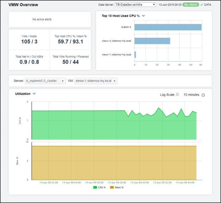The width and height of the screenshot is (221, 203).
Task: Open the VM slesxi-1.sldemos-hq.local dropdown
Action: tap(96, 81)
